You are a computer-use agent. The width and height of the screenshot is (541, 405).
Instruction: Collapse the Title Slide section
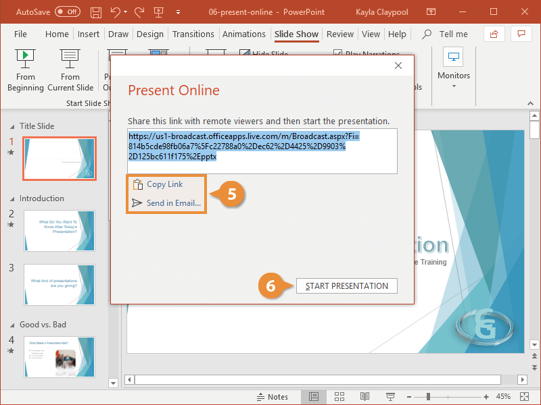click(11, 126)
